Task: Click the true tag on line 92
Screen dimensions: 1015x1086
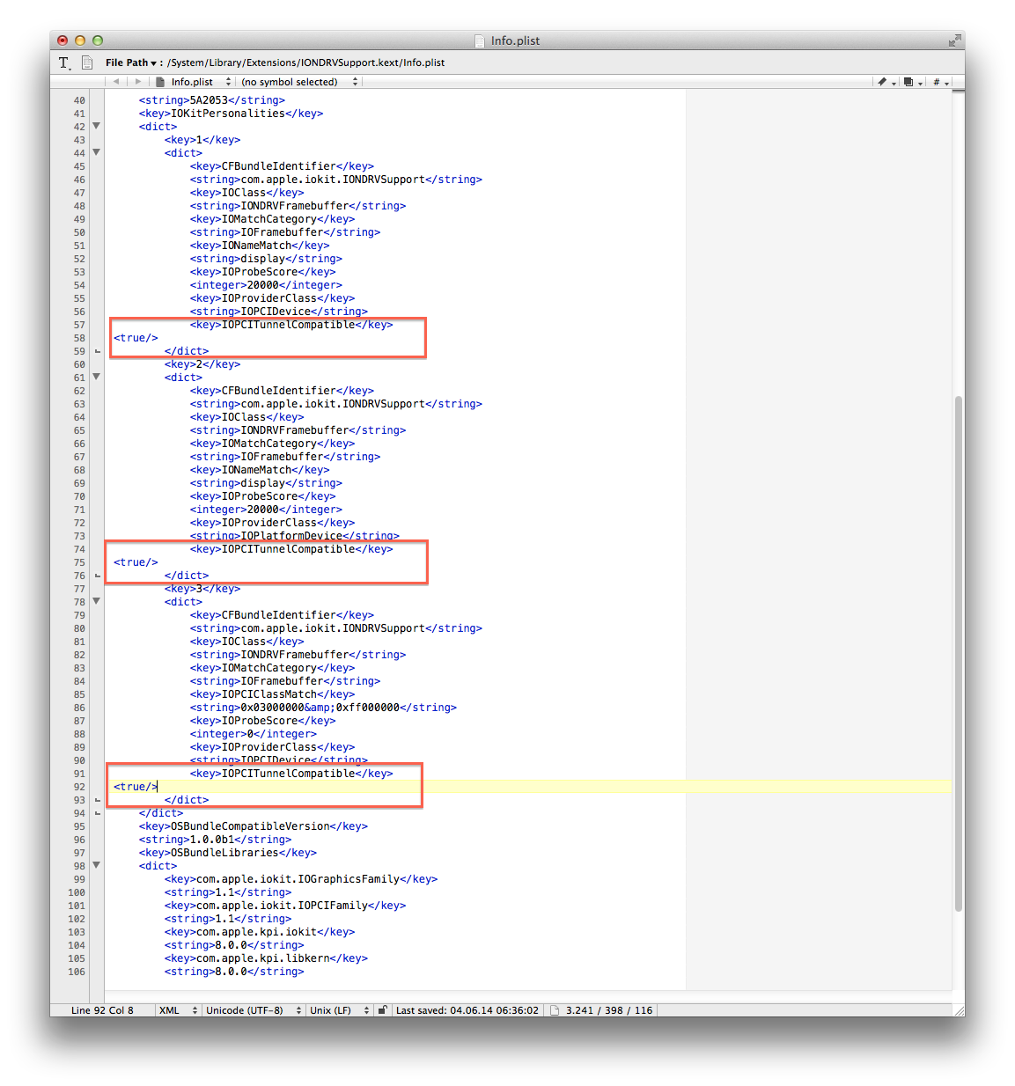Action: pos(136,787)
